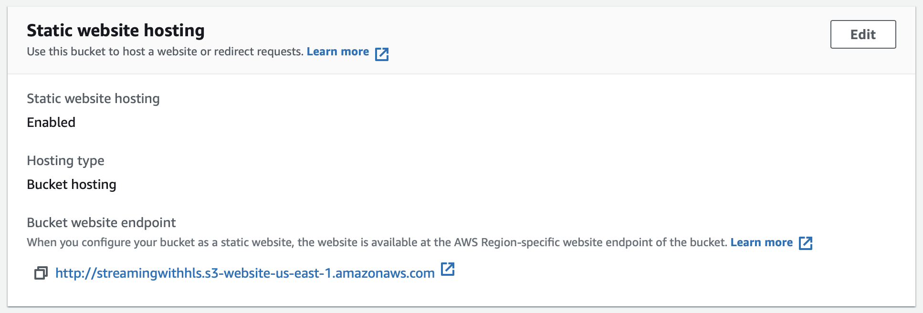Click the Edit button
This screenshot has width=923, height=313.
pyautogui.click(x=863, y=34)
